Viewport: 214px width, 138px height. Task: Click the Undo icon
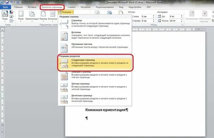pos(11,2)
